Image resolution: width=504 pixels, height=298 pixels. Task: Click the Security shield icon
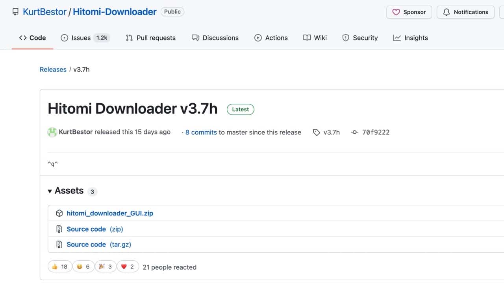[346, 38]
